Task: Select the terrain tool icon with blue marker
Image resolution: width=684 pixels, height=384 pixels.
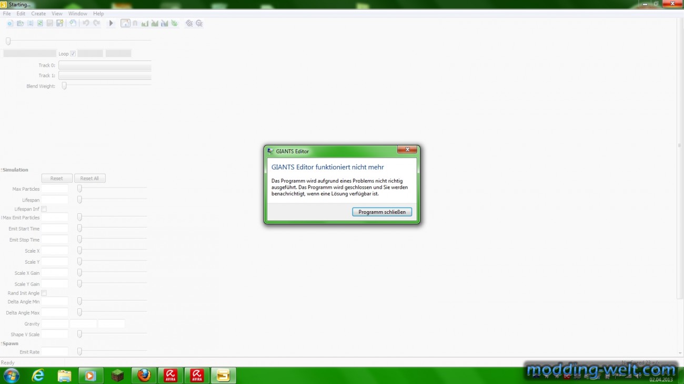Action: click(165, 23)
